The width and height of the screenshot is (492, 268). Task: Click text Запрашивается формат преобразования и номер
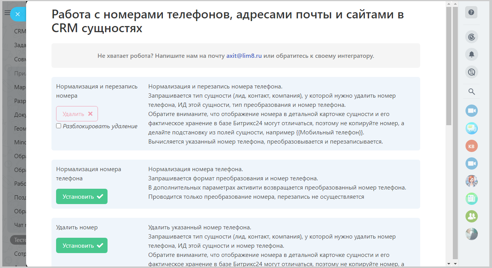click(x=233, y=178)
